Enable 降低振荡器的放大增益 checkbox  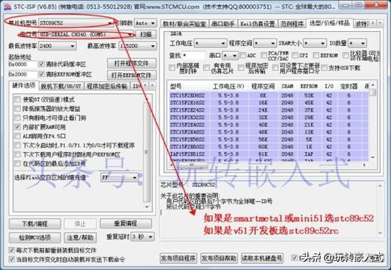tap(17, 108)
